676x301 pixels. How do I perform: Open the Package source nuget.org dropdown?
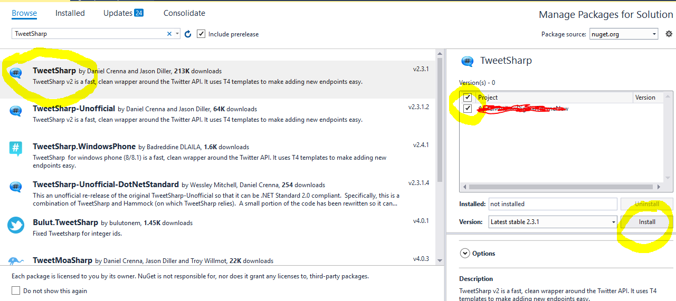tap(624, 34)
